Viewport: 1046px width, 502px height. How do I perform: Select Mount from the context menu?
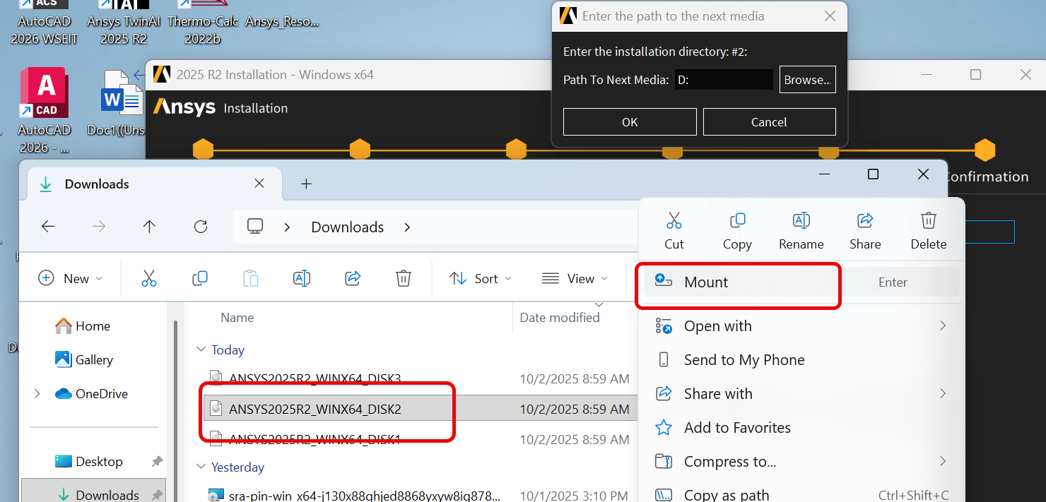tap(705, 282)
